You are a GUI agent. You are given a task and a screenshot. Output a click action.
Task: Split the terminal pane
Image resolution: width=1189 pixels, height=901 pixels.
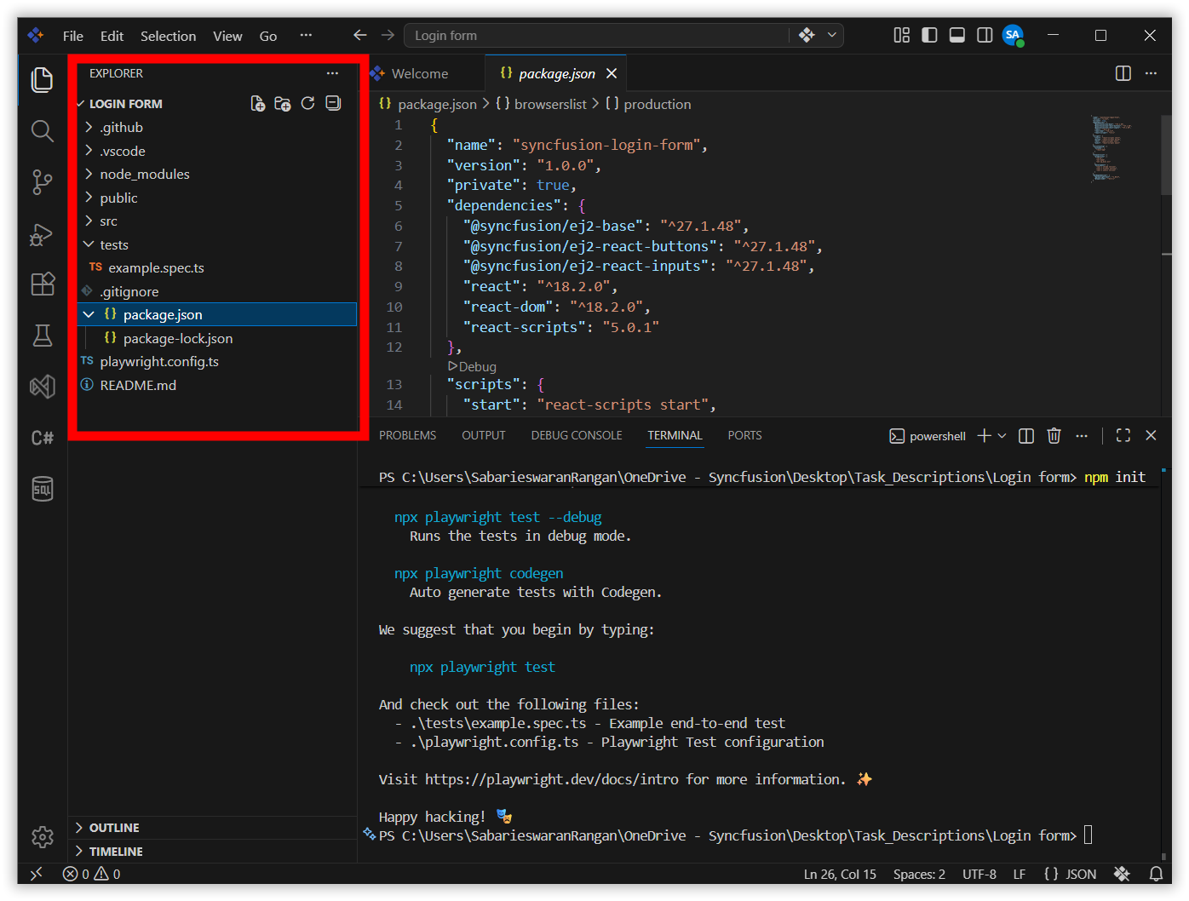(1026, 436)
